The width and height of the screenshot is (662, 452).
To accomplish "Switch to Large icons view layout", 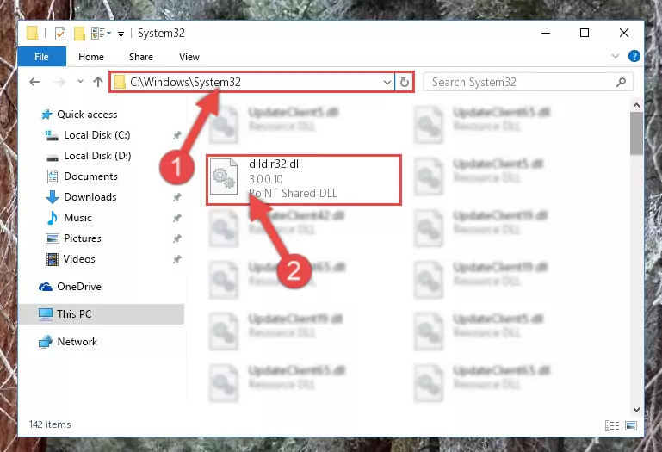I will pos(631,426).
